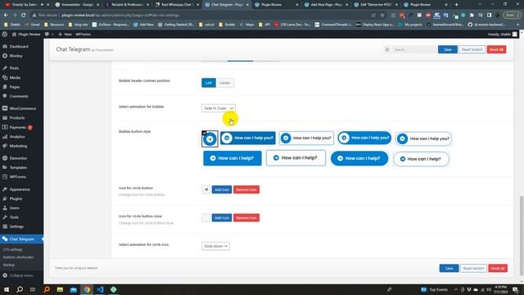Open the browser extensions puzzle icon
The height and width of the screenshot is (295, 524).
[472, 15]
